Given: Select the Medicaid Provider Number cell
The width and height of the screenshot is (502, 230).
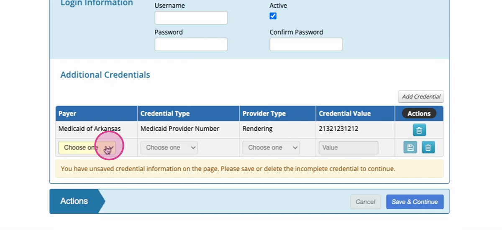Looking at the screenshot, I should click(189, 129).
